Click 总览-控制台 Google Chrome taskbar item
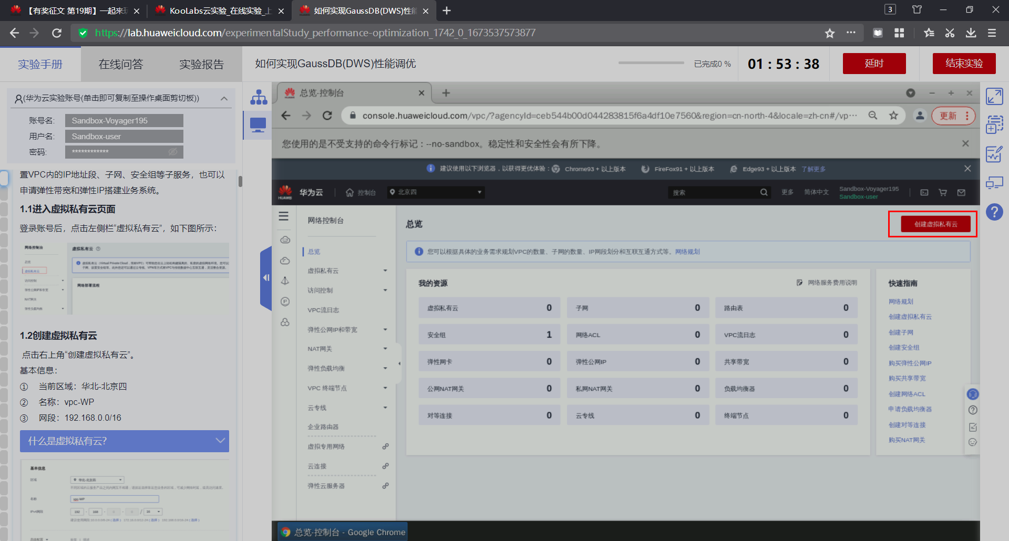1009x541 pixels. (343, 532)
